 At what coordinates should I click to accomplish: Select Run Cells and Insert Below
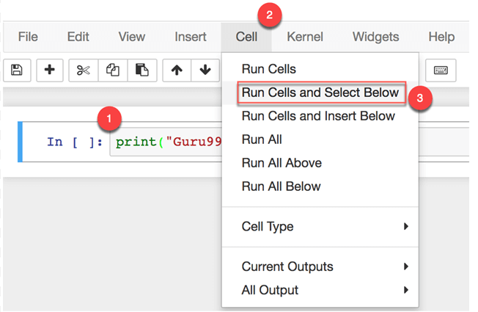pyautogui.click(x=318, y=116)
